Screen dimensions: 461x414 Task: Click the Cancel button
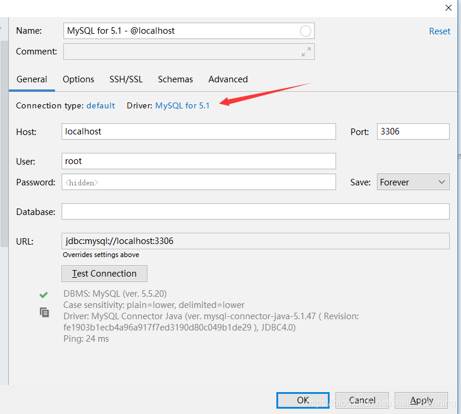pyautogui.click(x=362, y=400)
